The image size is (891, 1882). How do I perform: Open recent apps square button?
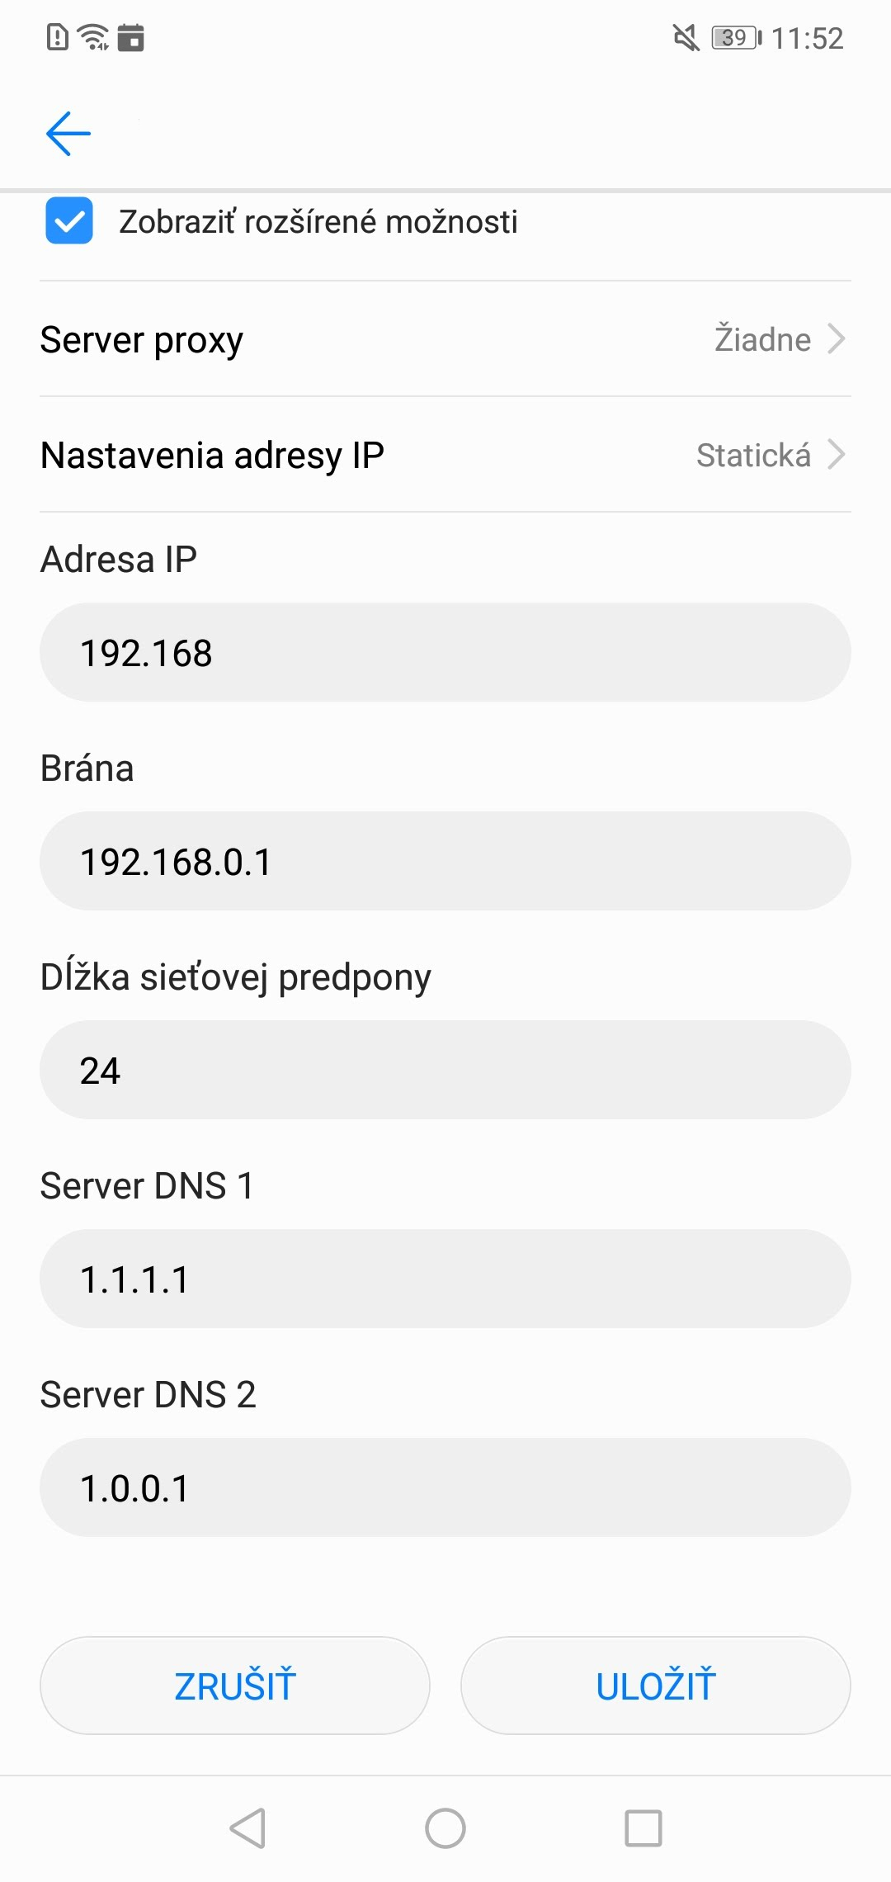coord(643,1828)
